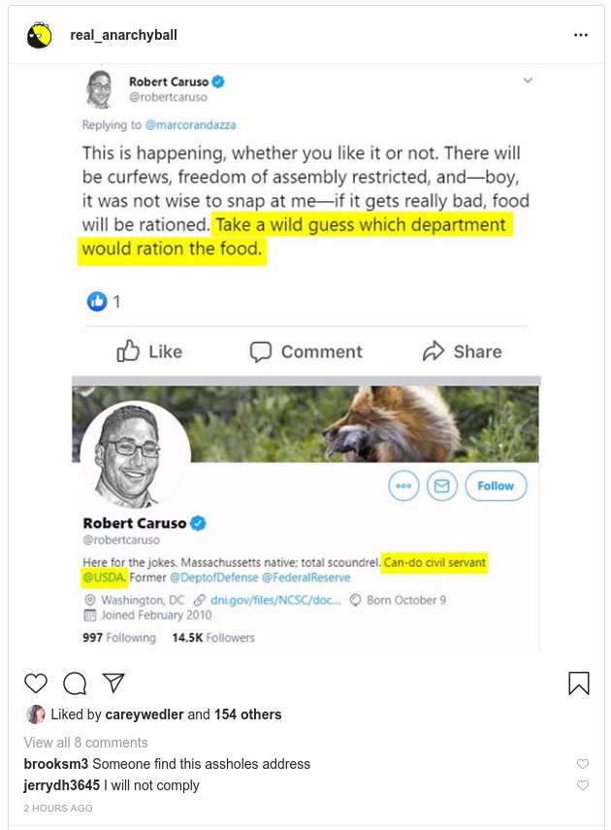
Task: Expand View all 8 comments
Action: (x=85, y=743)
